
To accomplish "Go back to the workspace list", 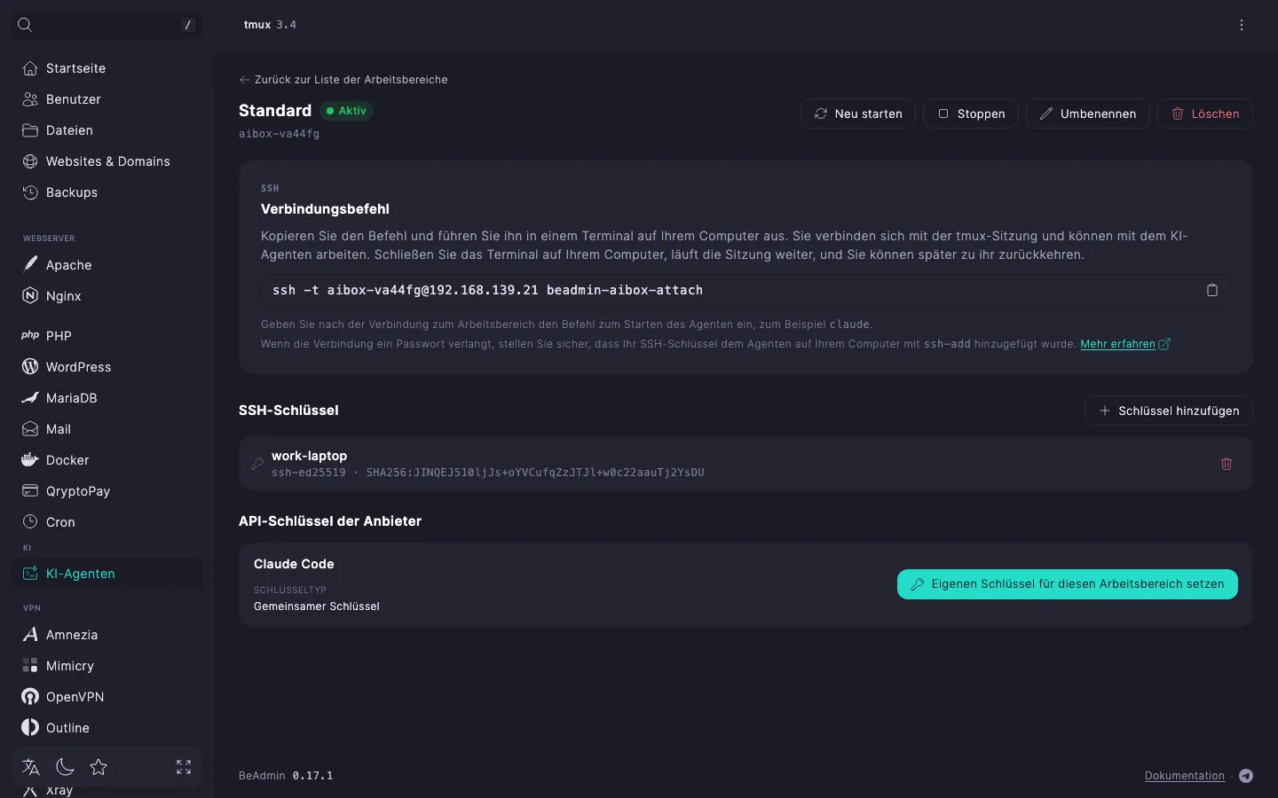I will (x=343, y=80).
